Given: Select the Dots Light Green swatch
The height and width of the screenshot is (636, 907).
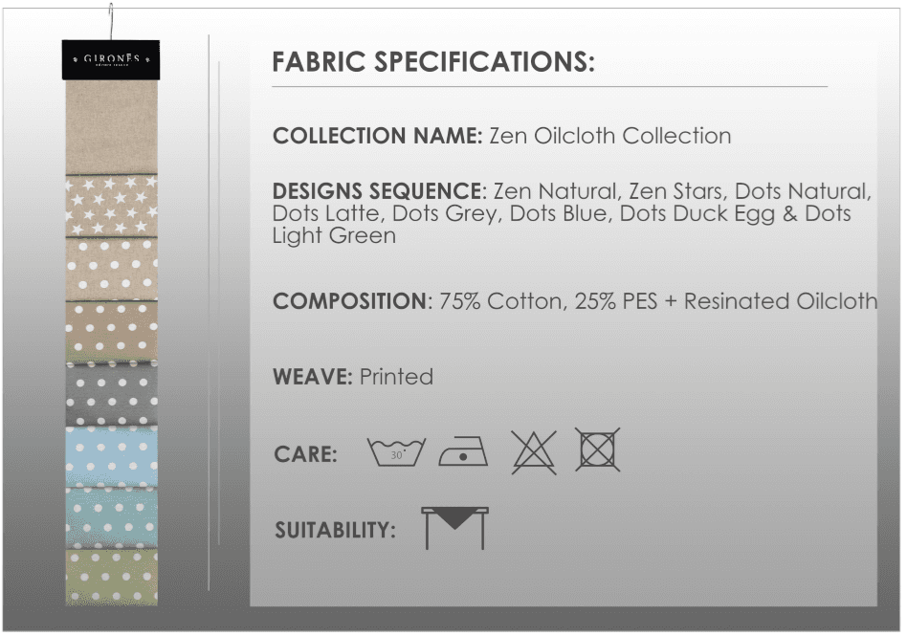Looking at the screenshot, I should pos(111,576).
